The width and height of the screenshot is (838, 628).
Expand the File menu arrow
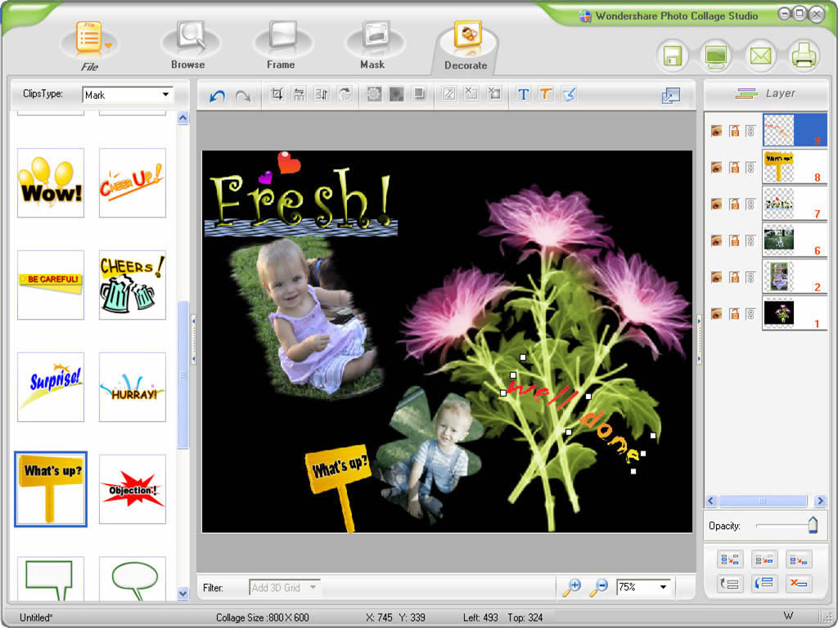click(x=108, y=45)
